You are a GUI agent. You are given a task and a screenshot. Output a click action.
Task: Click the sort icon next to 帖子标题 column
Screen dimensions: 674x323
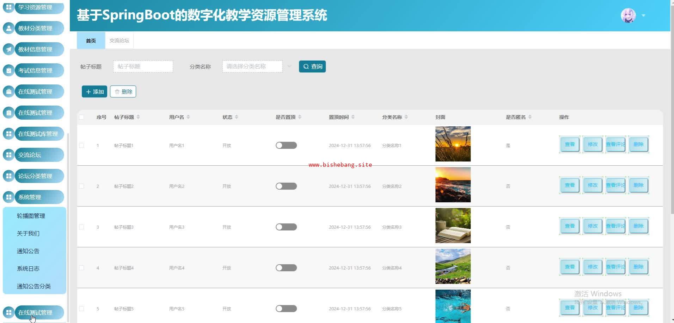coord(138,117)
